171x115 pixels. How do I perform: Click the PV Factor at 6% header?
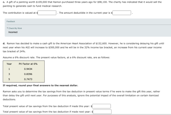coord(28,64)
